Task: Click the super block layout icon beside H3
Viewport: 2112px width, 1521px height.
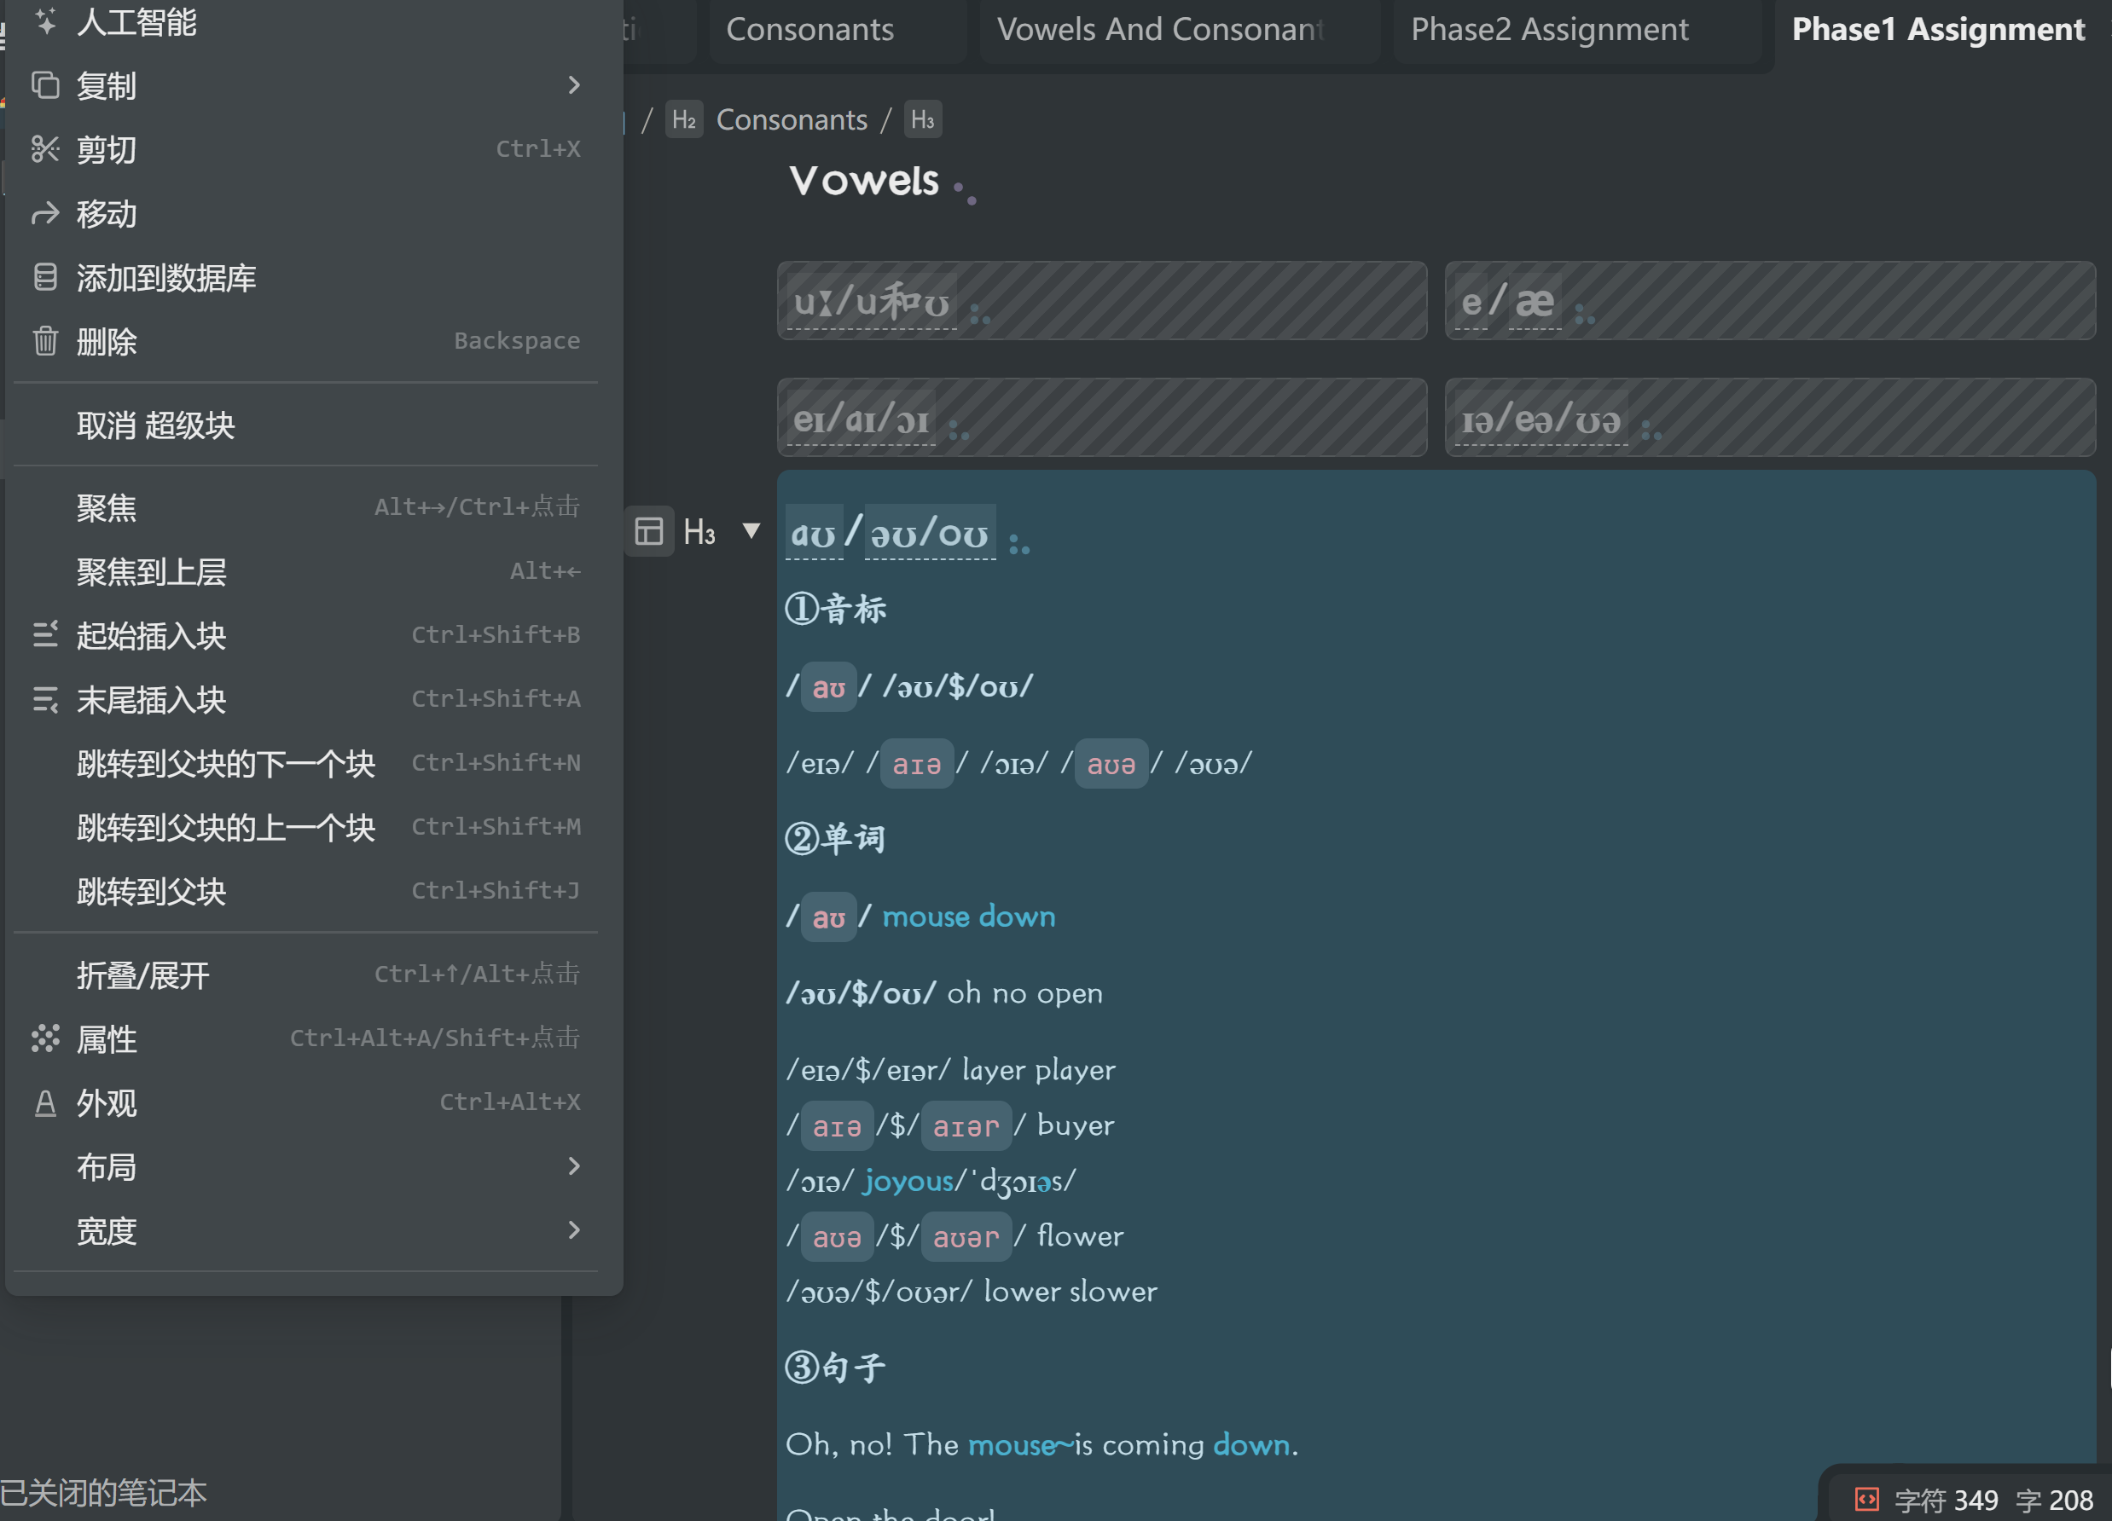Action: click(x=648, y=531)
